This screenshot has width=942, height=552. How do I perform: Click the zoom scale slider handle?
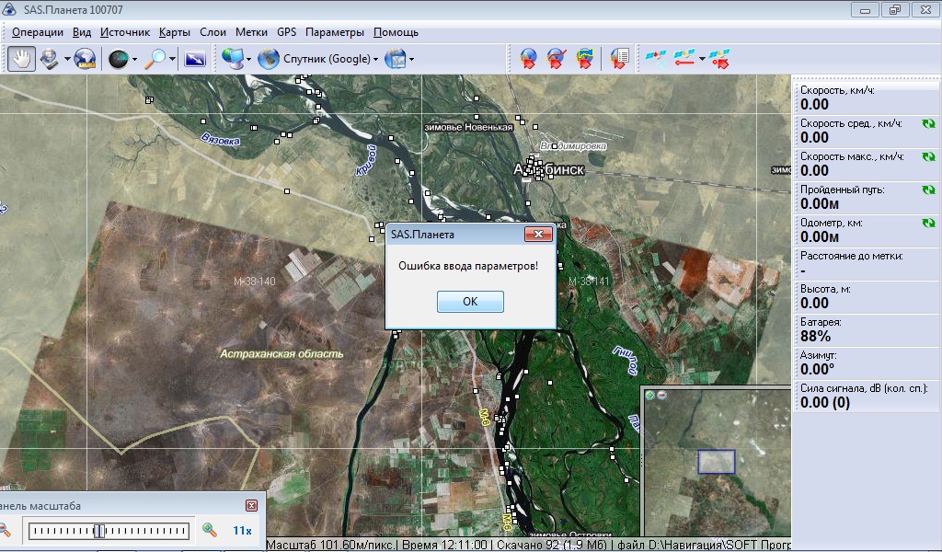(x=98, y=530)
